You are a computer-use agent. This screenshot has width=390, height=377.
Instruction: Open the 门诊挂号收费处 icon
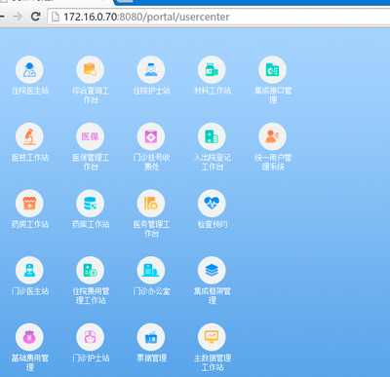click(x=151, y=136)
